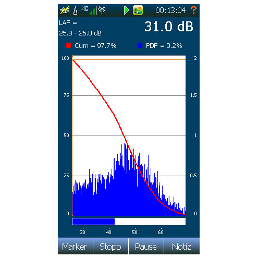Screen dimensions: 258x258
Task: Tap the large 31.0 dB reading
Action: (169, 27)
